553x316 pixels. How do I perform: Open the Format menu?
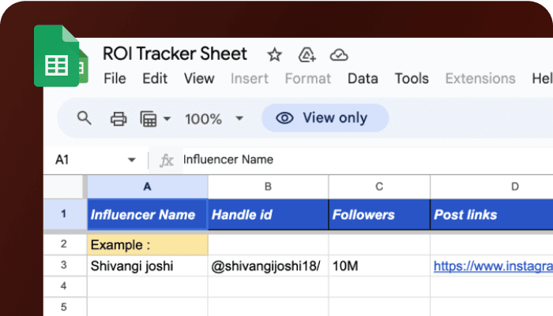tap(308, 79)
